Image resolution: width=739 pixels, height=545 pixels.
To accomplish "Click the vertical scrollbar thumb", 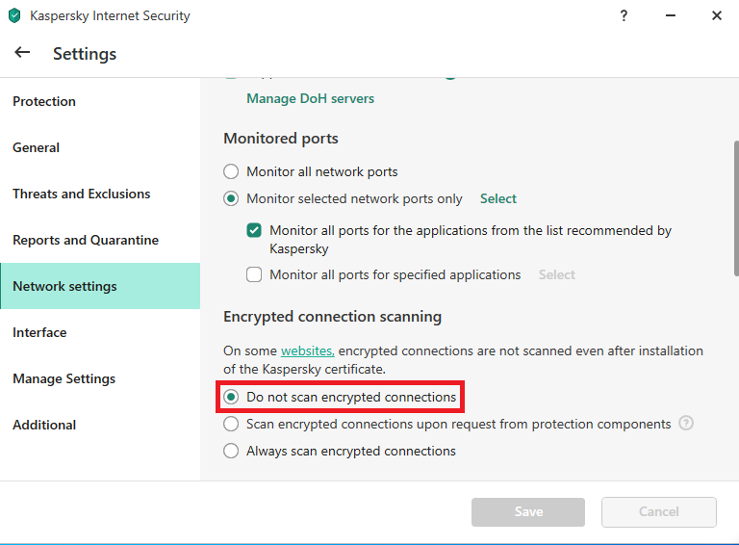I will pyautogui.click(x=736, y=208).
